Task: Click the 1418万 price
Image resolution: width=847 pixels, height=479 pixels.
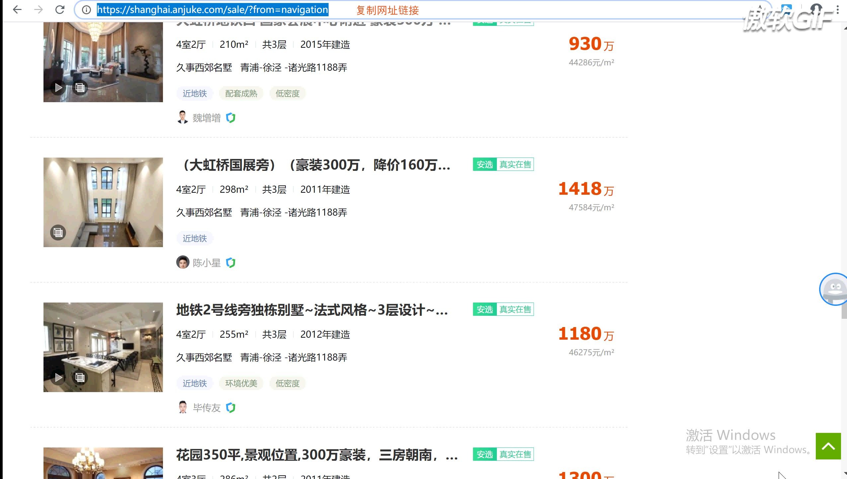Action: tap(586, 189)
